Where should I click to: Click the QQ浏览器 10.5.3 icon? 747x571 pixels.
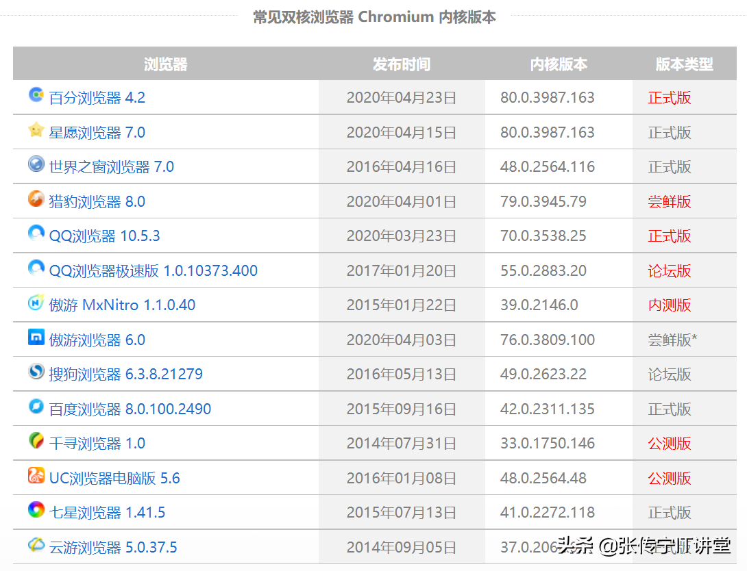(36, 233)
